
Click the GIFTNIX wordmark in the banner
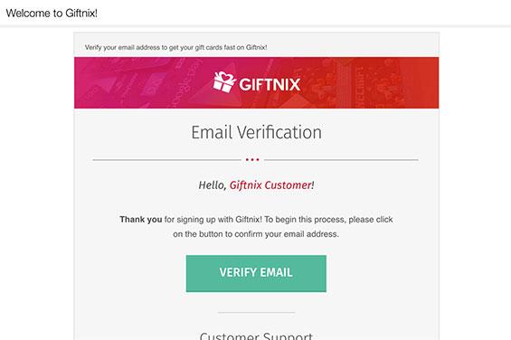pyautogui.click(x=270, y=85)
